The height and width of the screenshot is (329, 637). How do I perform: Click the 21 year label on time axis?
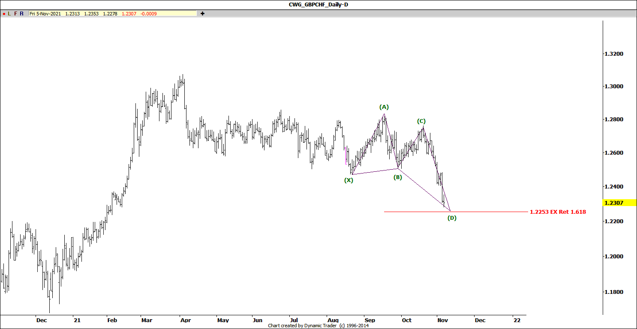tap(77, 320)
